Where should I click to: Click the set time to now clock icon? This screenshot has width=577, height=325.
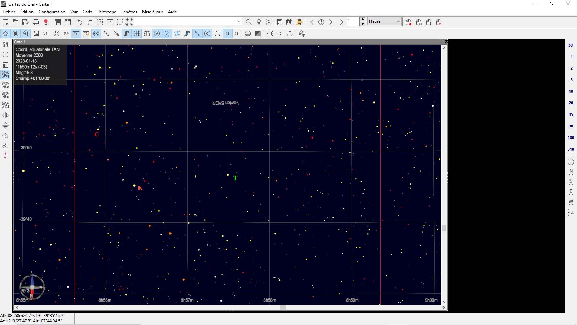321,22
